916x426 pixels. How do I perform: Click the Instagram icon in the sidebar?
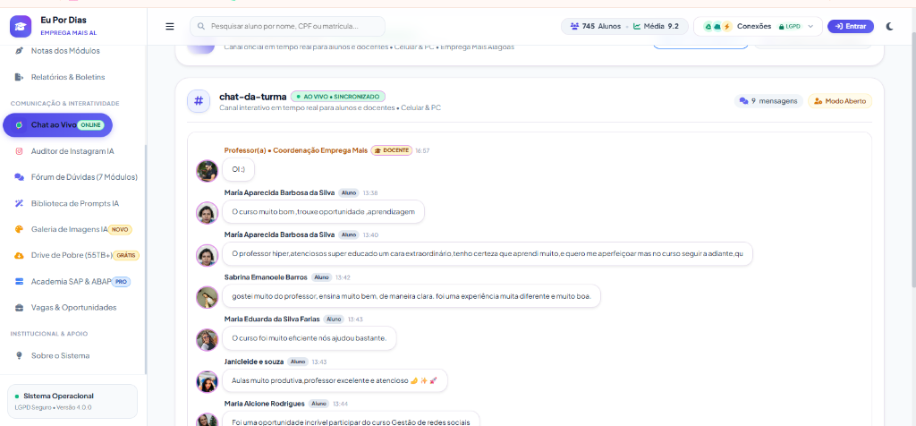click(x=20, y=150)
